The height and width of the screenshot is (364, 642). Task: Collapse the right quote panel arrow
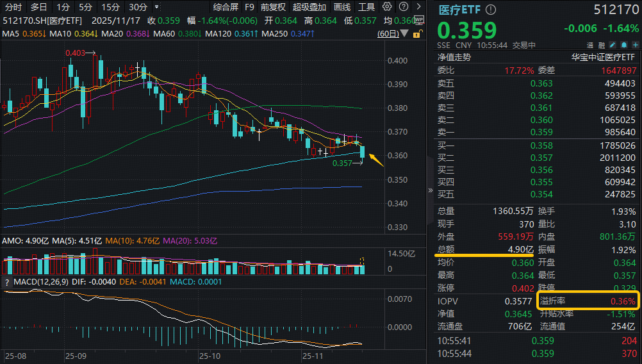(431, 190)
